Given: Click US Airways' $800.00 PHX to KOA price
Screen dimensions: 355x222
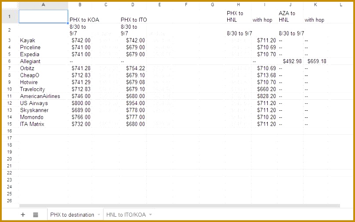Looking at the screenshot, I should (81, 103).
